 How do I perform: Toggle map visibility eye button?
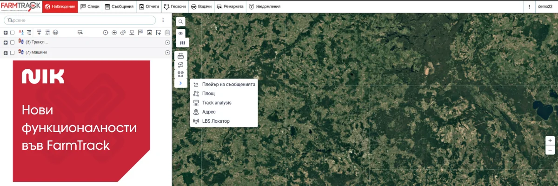pos(180,33)
